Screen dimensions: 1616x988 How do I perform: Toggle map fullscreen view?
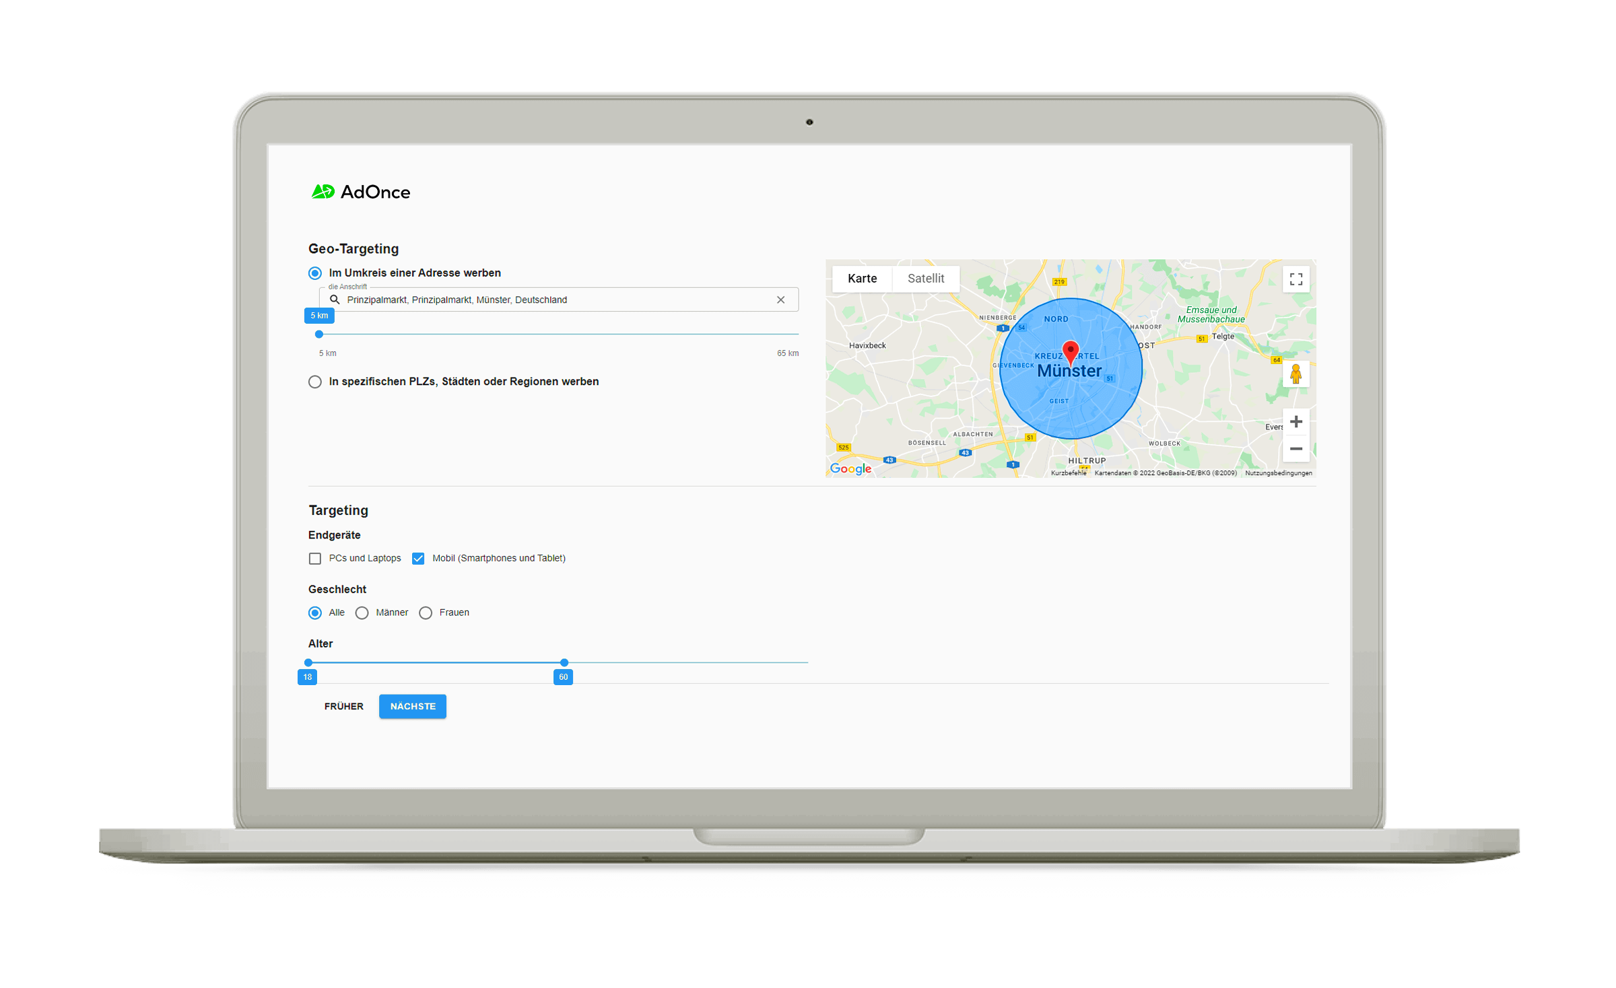(1295, 279)
